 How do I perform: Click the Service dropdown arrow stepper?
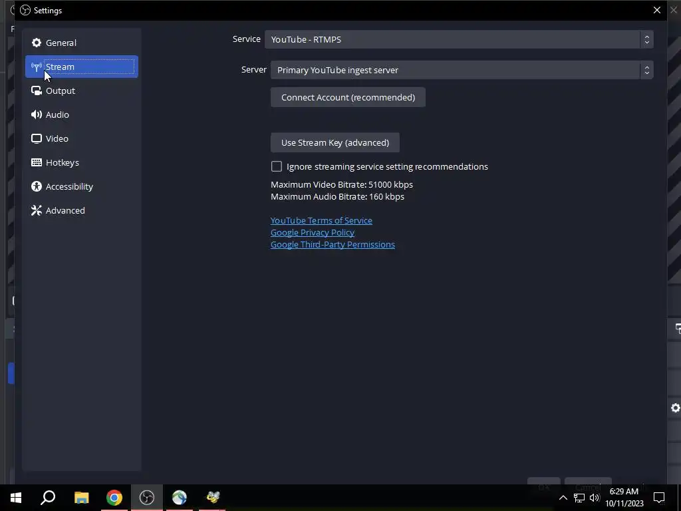click(646, 39)
